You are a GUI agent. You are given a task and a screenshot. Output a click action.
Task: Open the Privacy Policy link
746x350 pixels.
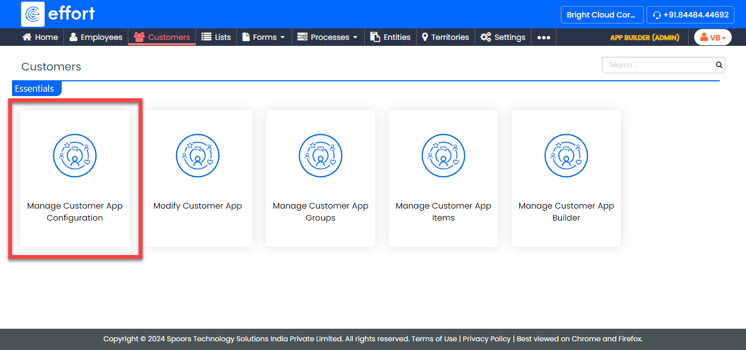[x=487, y=339]
